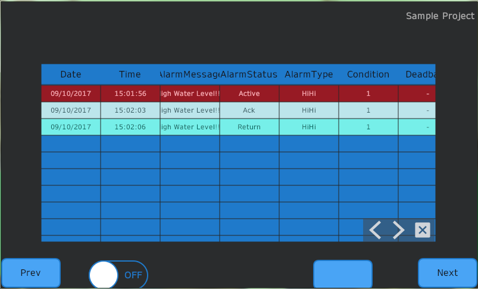Click the 15:01:56 time cell

pos(130,94)
